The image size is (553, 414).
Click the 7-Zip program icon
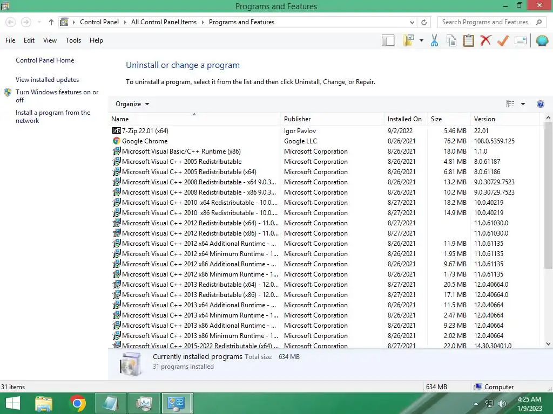117,130
